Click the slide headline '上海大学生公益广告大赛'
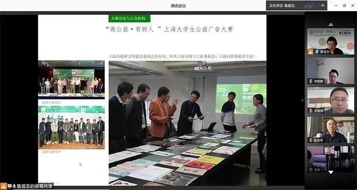 pos(199,29)
